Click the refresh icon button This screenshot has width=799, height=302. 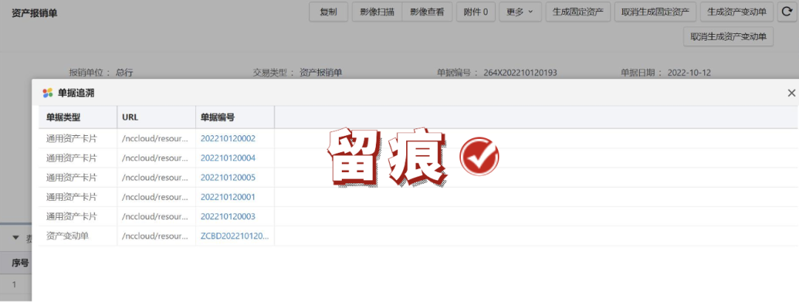click(x=786, y=11)
